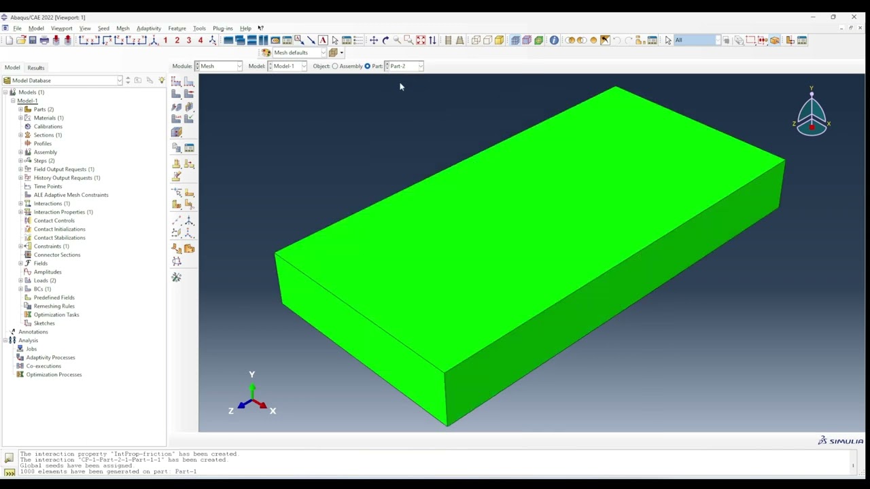This screenshot has height=489, width=870.
Task: Select the Assembly object radio button
Action: click(335, 66)
